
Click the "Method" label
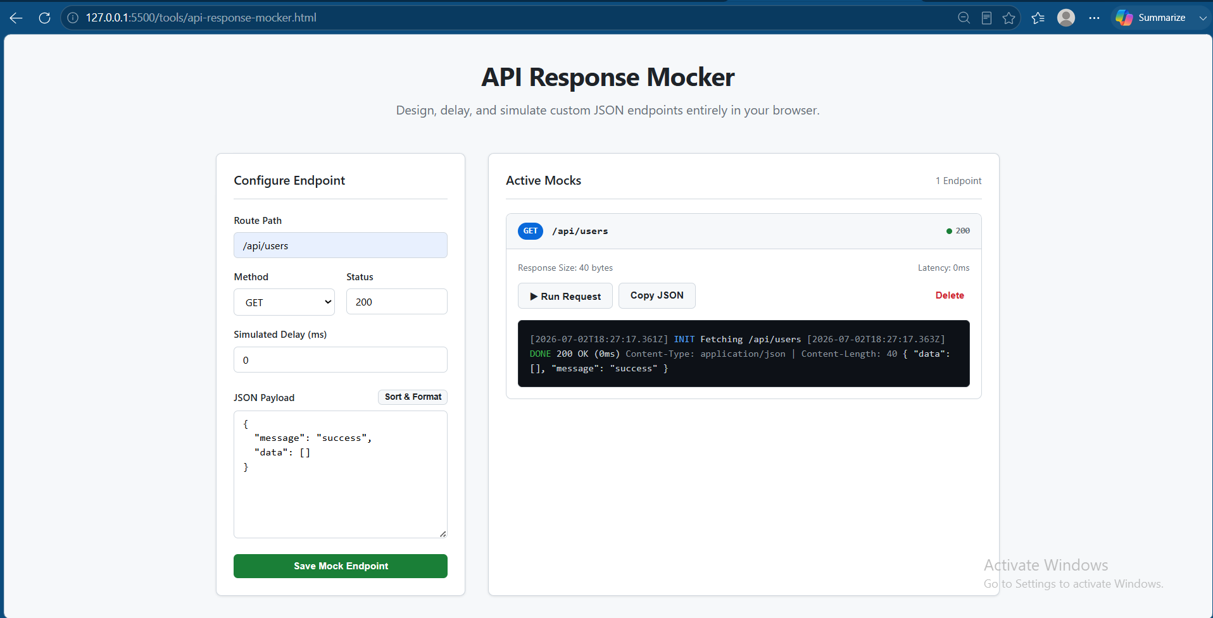point(251,277)
